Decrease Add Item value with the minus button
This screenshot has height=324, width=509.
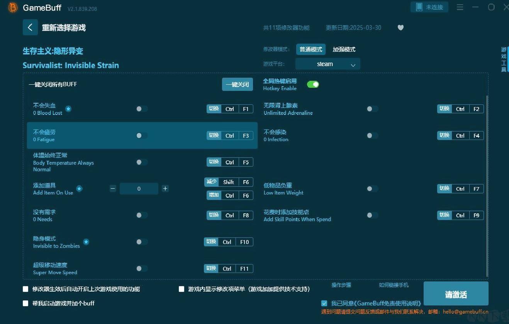(113, 189)
